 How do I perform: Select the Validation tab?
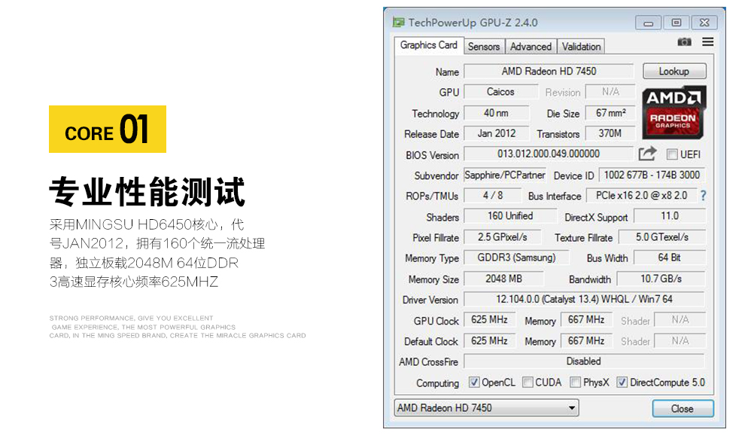pyautogui.click(x=580, y=46)
